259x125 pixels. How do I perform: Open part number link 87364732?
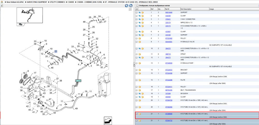click(x=169, y=121)
